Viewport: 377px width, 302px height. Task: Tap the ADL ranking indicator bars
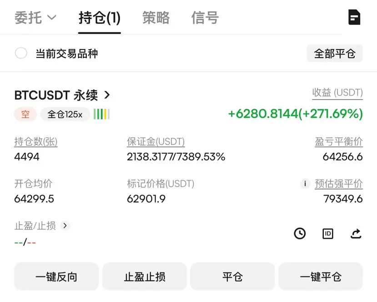click(102, 114)
